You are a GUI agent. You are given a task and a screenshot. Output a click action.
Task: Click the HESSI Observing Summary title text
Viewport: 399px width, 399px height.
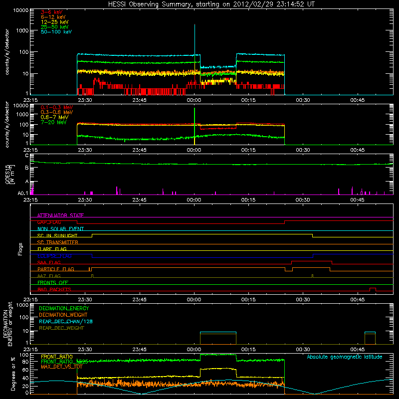(211, 4)
